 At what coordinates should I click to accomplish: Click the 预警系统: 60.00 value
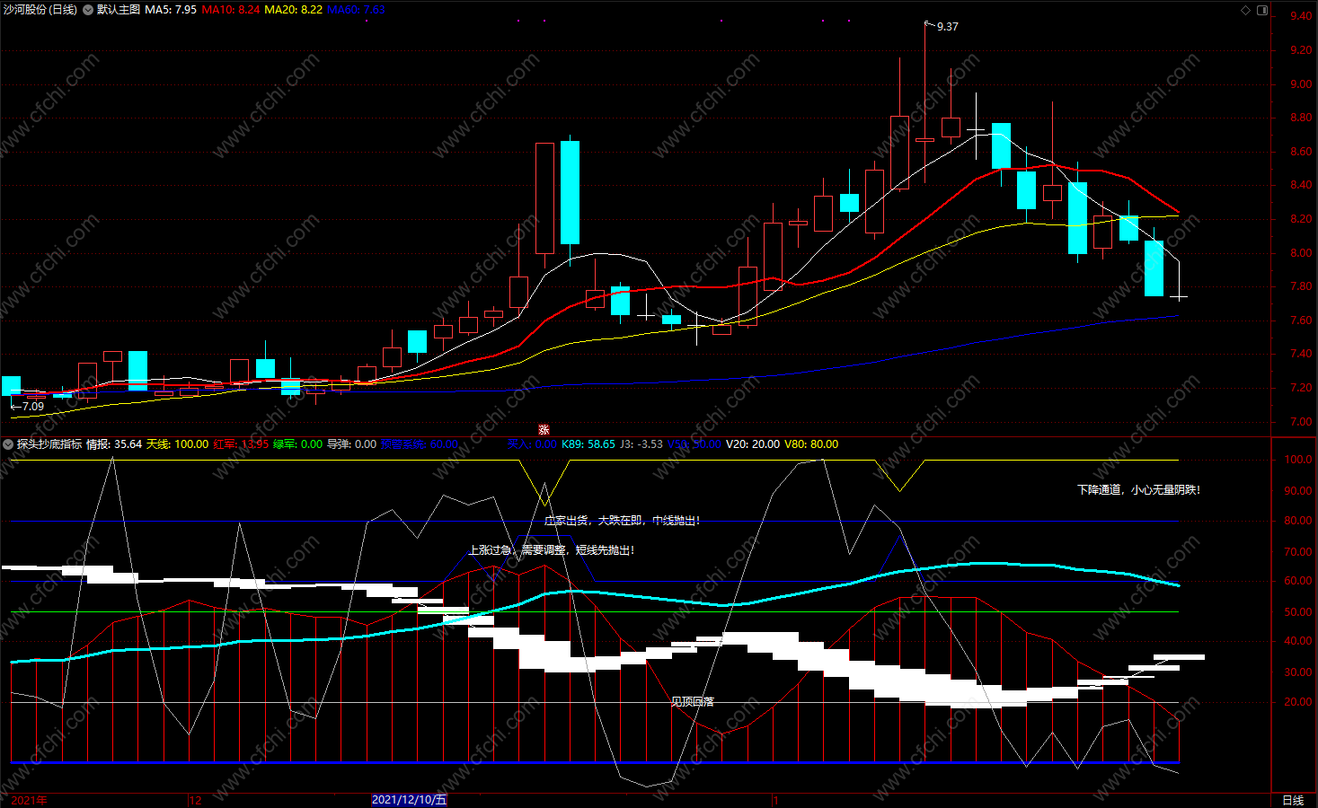point(420,444)
